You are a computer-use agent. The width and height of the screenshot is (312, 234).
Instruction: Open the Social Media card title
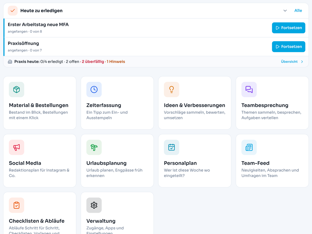tap(25, 163)
